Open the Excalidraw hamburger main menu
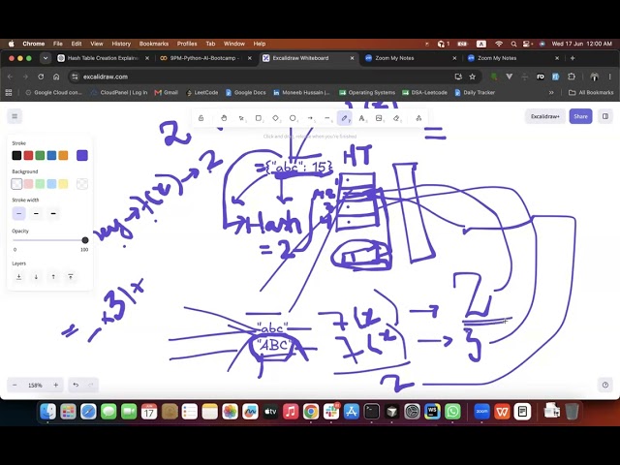This screenshot has width=620, height=465. [15, 116]
